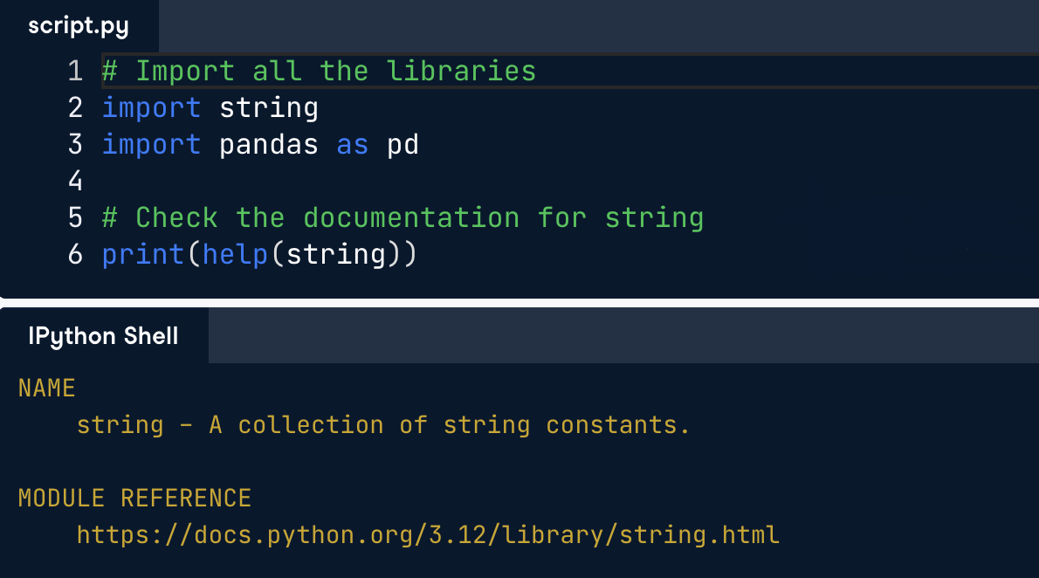Click the MODULE REFERENCE heading in output
This screenshot has width=1039, height=578.
134,499
